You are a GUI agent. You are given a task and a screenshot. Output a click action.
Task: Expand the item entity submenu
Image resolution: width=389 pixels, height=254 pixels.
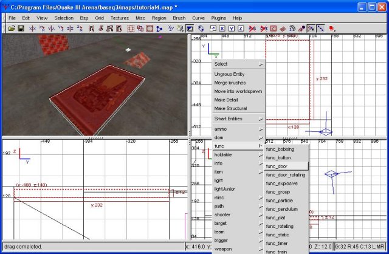238,172
